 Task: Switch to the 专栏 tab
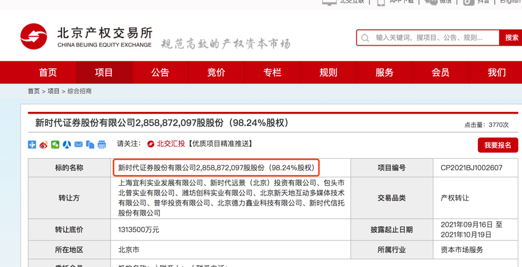[x=272, y=72]
